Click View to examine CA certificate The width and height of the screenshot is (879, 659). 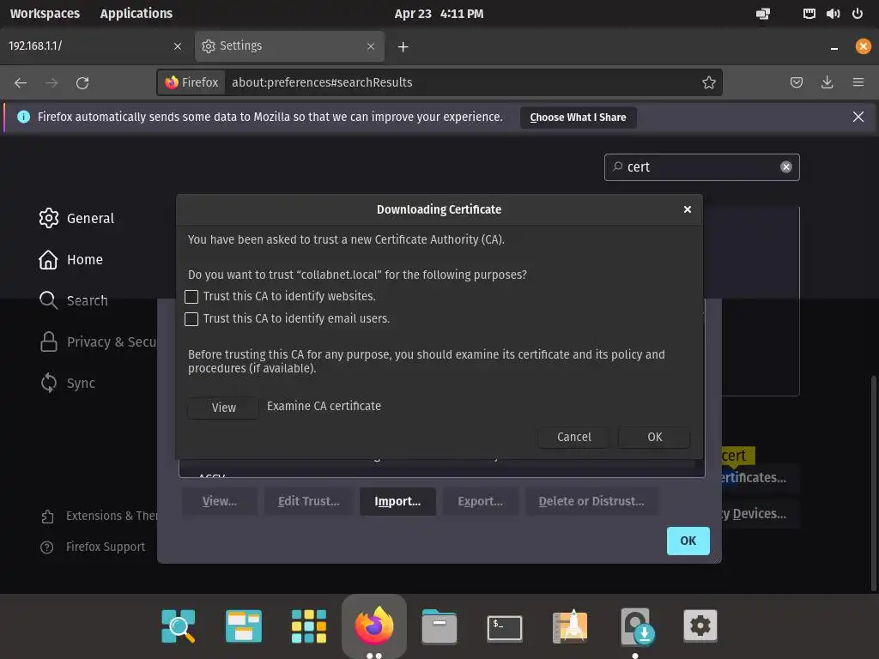223,408
